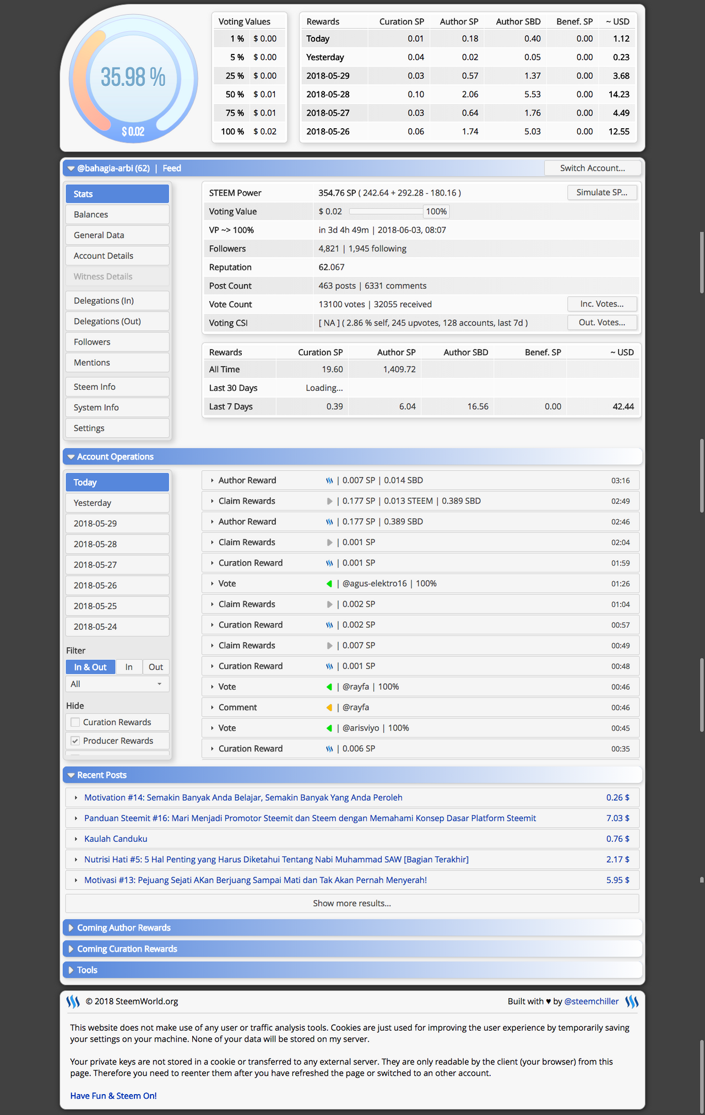Expand the 03:16 Author Reward operation
The width and height of the screenshot is (705, 1115).
(212, 481)
